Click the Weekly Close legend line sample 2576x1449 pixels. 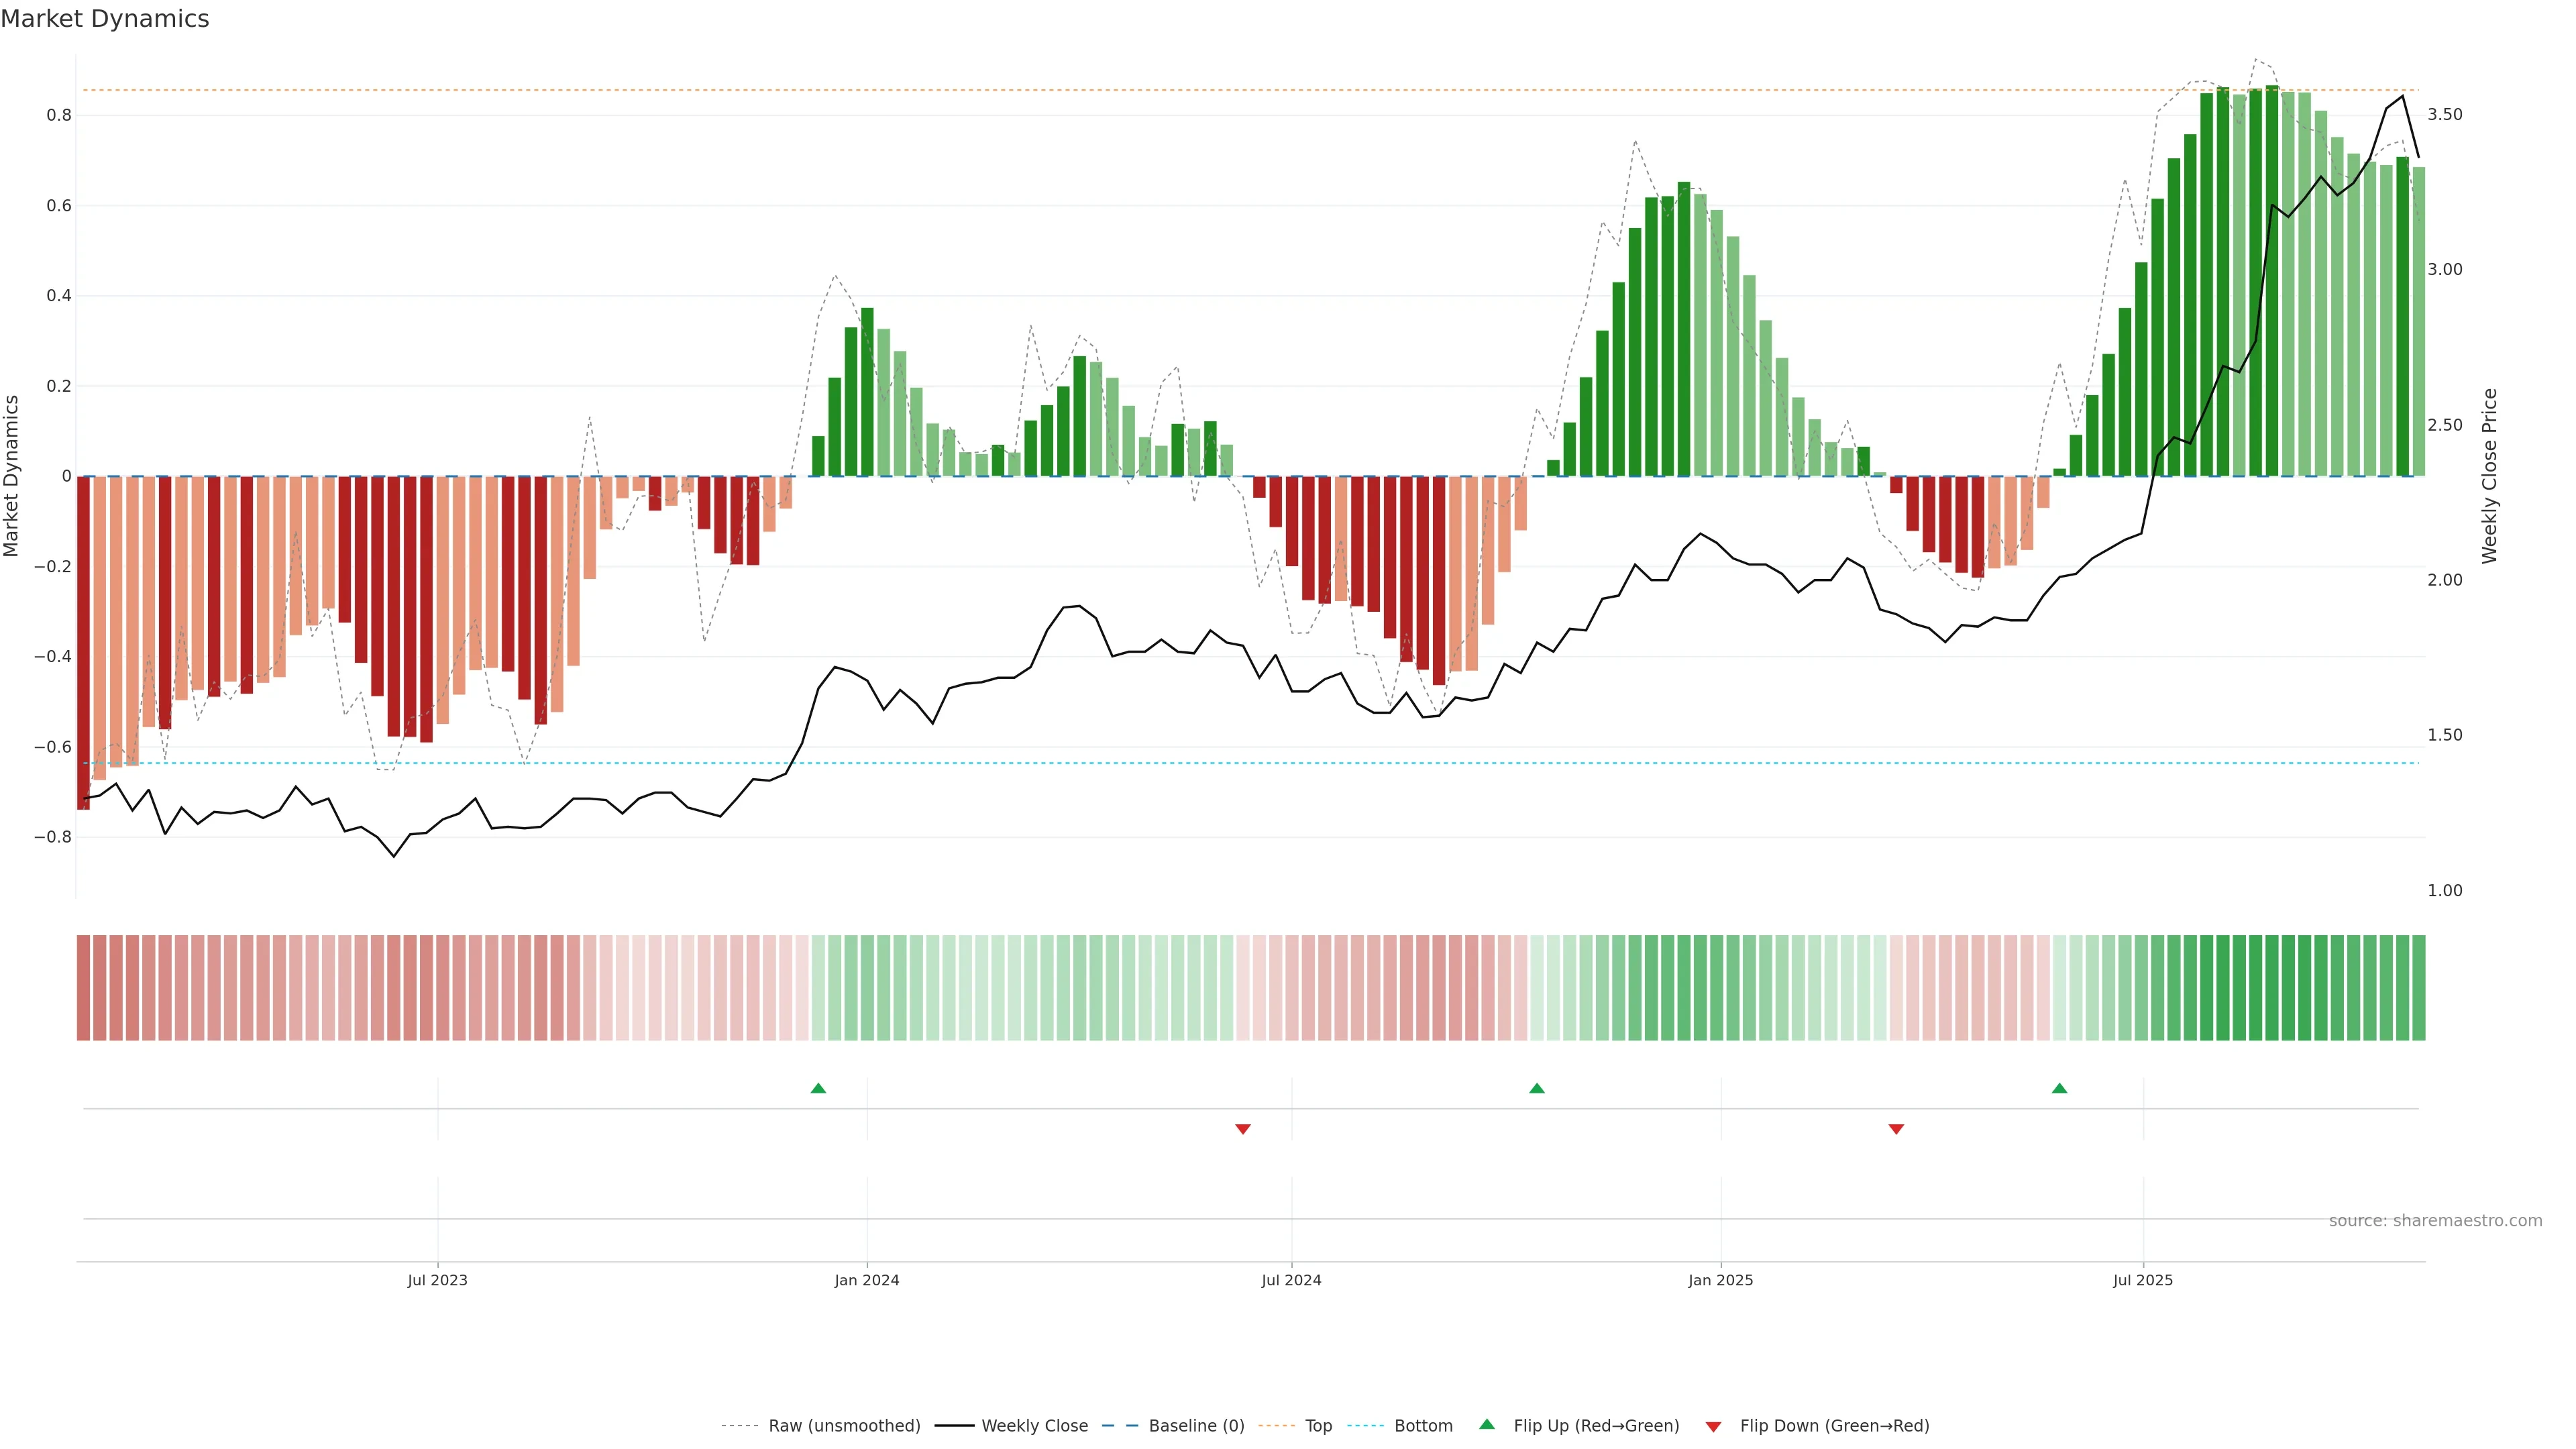click(x=954, y=1426)
